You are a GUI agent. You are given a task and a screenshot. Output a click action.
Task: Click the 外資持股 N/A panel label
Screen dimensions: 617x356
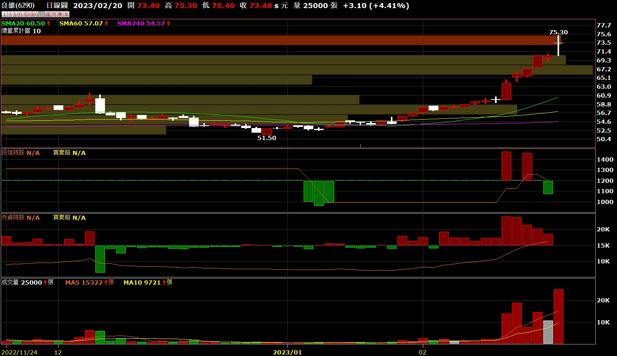[20, 218]
